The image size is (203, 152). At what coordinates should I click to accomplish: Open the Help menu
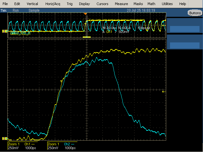pyautogui.click(x=183, y=4)
